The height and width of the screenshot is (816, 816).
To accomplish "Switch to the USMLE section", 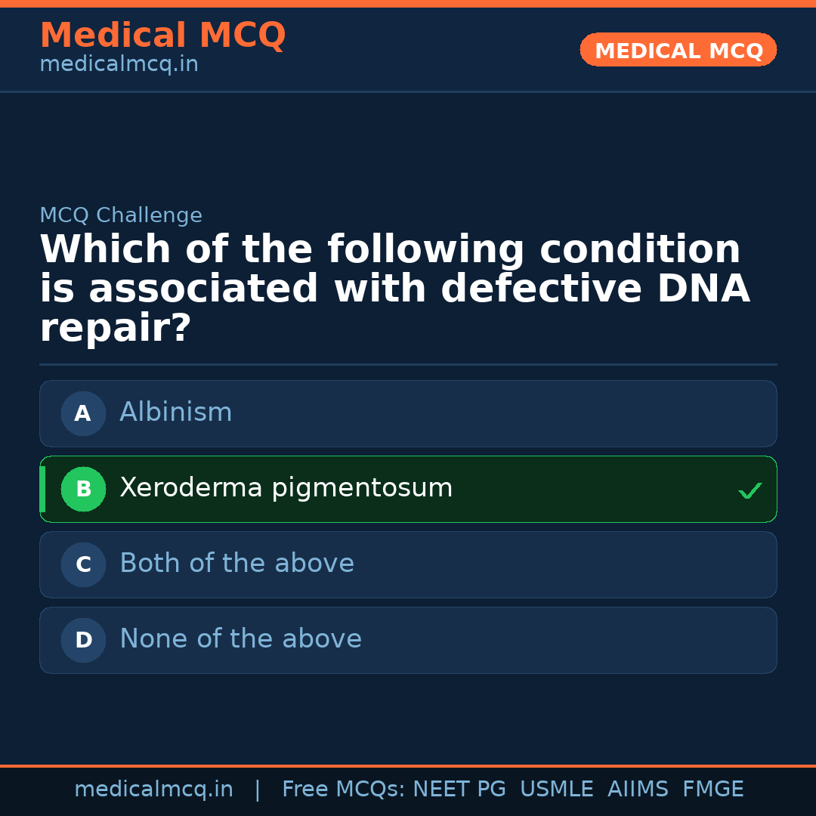I will click(x=557, y=788).
